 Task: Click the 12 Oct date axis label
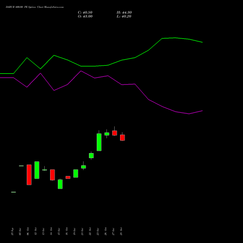[35, 231]
